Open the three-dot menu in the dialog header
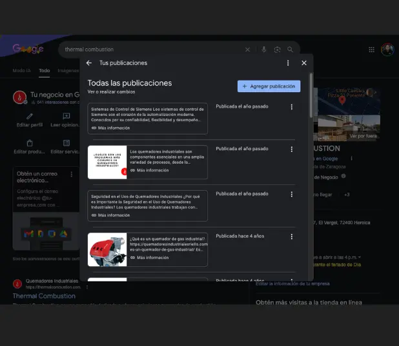 (288, 63)
